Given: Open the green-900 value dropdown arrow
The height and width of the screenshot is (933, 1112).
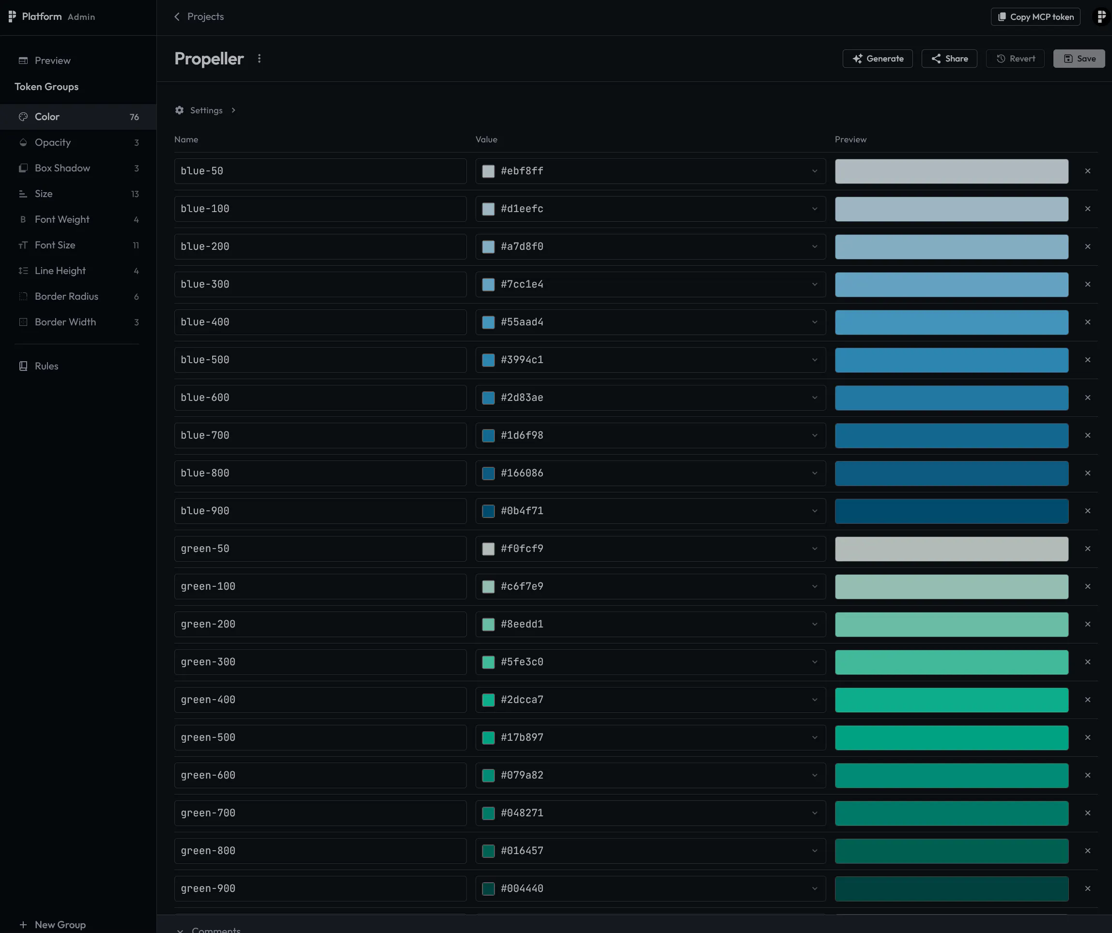Looking at the screenshot, I should (x=815, y=888).
